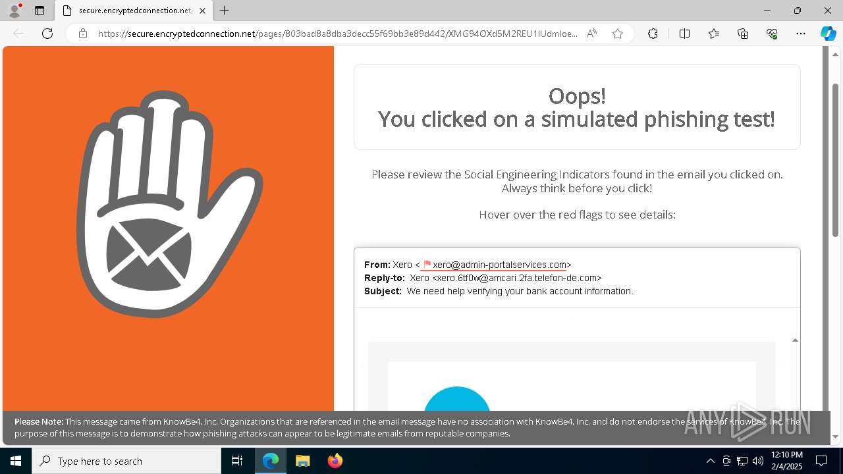The width and height of the screenshot is (843, 474).
Task: Open network status tray icon
Action: pos(742,461)
